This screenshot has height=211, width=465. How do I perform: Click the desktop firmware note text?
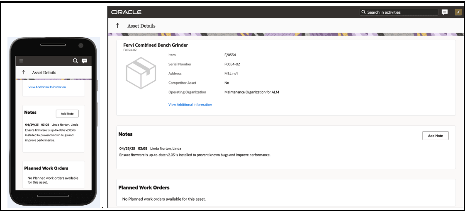195,155
